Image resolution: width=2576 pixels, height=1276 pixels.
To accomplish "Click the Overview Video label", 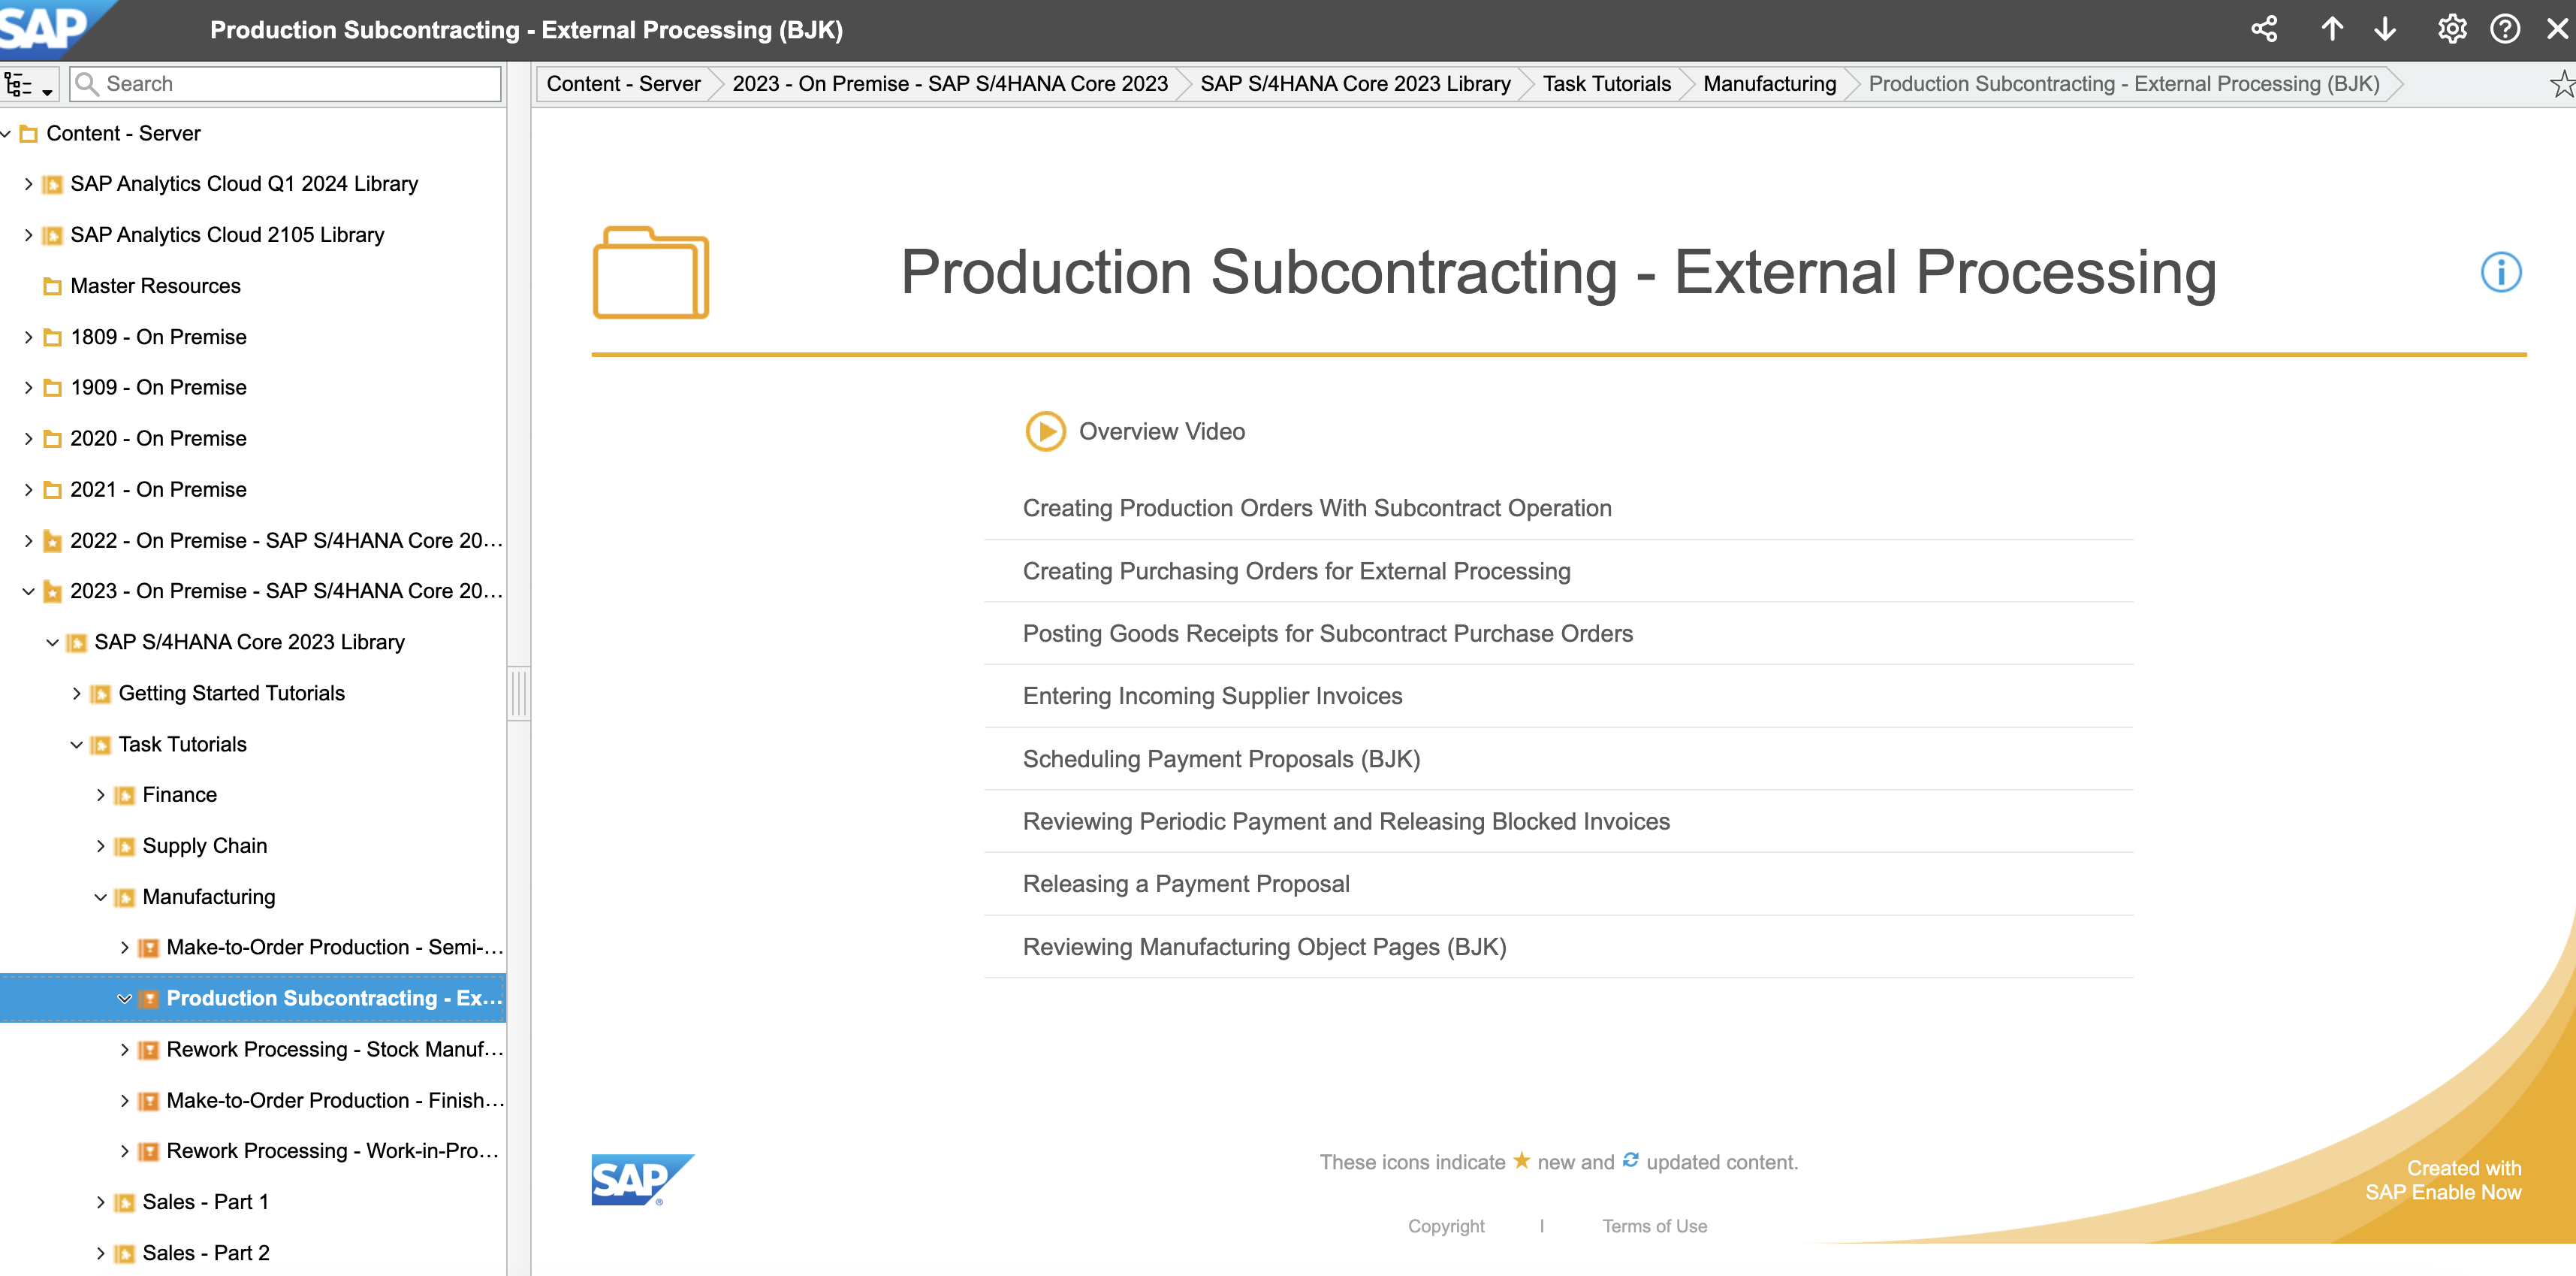I will 1162,431.
